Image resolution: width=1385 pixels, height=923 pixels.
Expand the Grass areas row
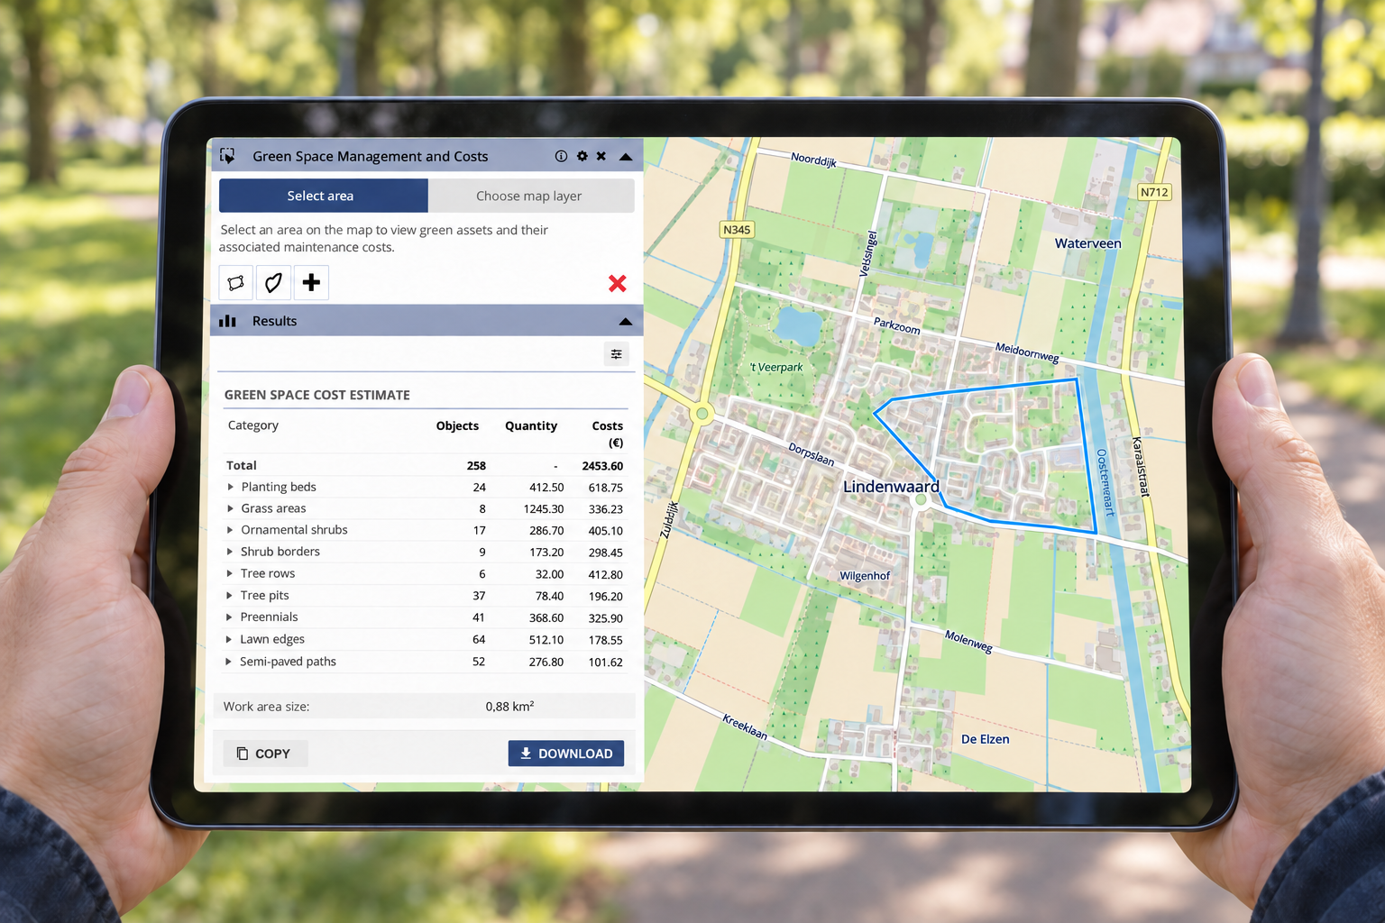click(x=231, y=508)
